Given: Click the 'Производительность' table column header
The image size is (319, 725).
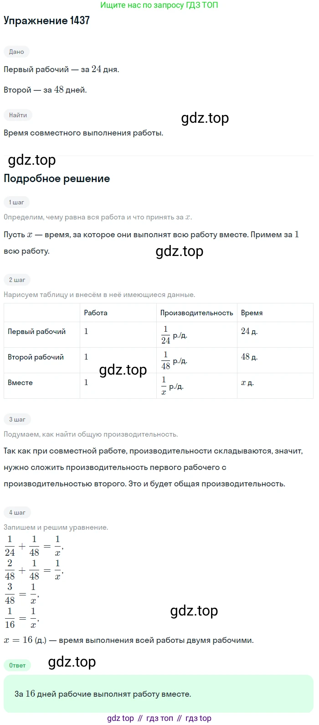Looking at the screenshot, I should pyautogui.click(x=196, y=313).
